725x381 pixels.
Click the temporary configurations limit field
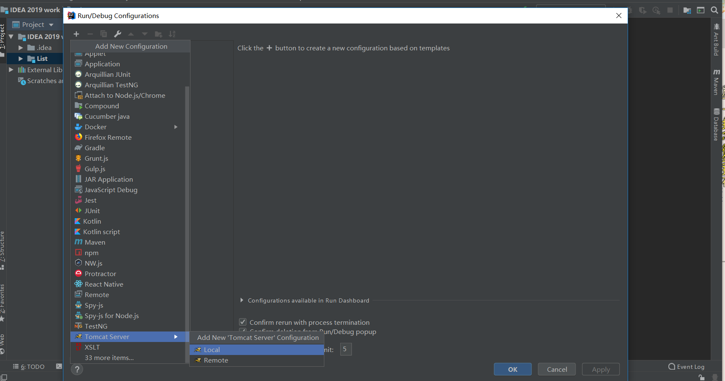[346, 349]
